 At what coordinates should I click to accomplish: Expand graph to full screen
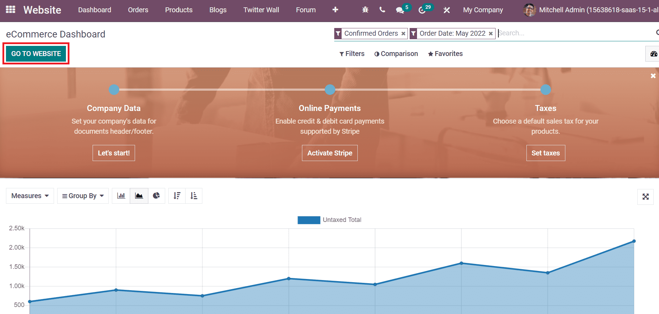tap(645, 197)
